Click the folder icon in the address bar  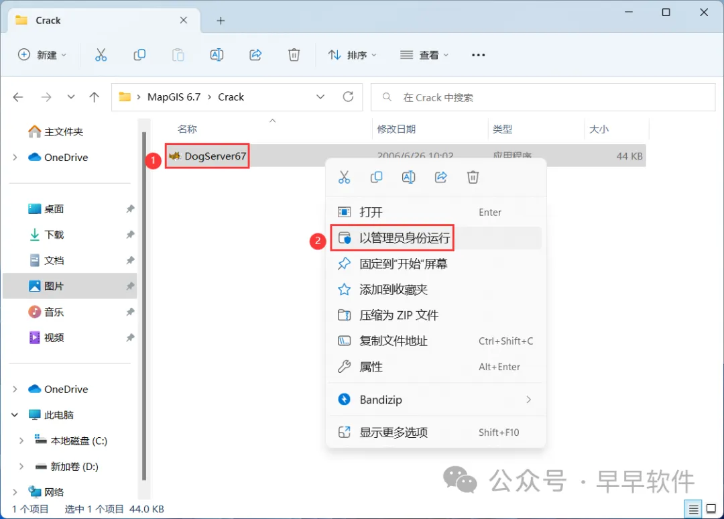125,97
